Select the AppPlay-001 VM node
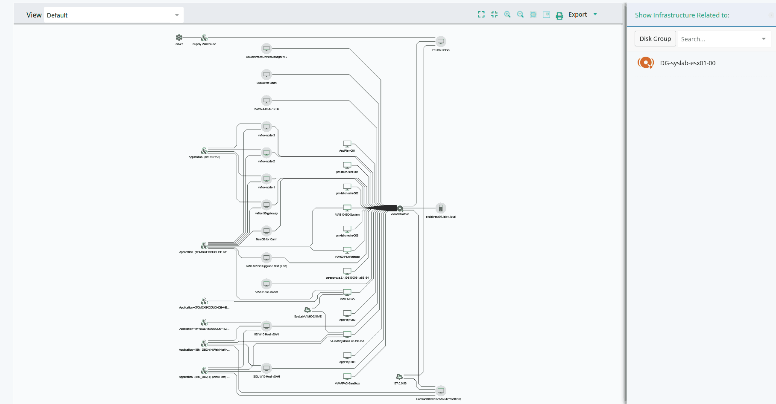Image resolution: width=776 pixels, height=404 pixels. (x=347, y=144)
